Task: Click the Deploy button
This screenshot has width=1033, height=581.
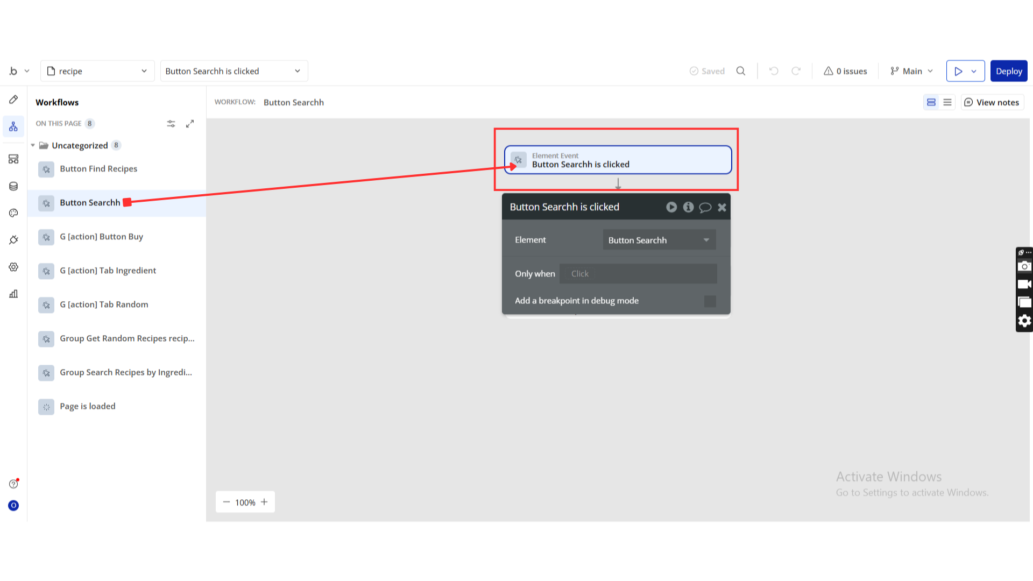Action: click(1008, 71)
